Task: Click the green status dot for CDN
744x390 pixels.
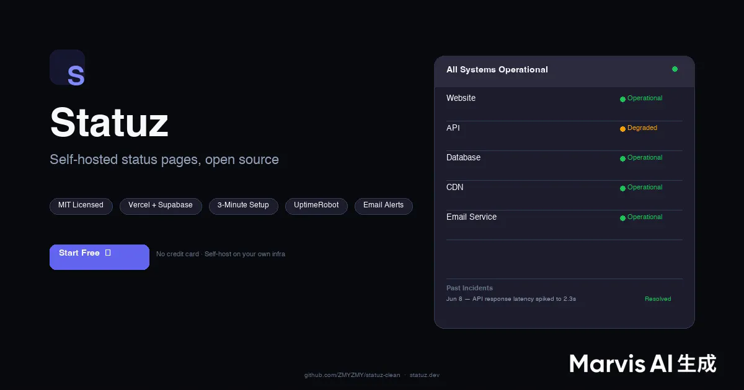Action: [622, 188]
